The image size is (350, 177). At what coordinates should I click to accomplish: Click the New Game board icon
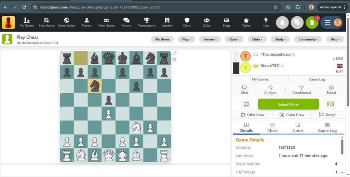coord(46,23)
